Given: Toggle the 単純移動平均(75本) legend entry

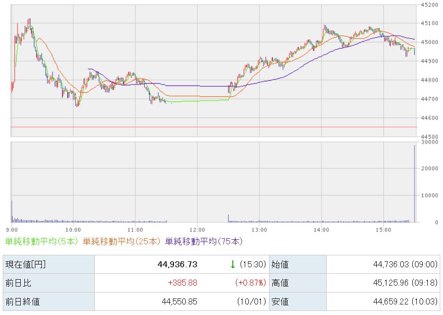Looking at the screenshot, I should click(203, 241).
